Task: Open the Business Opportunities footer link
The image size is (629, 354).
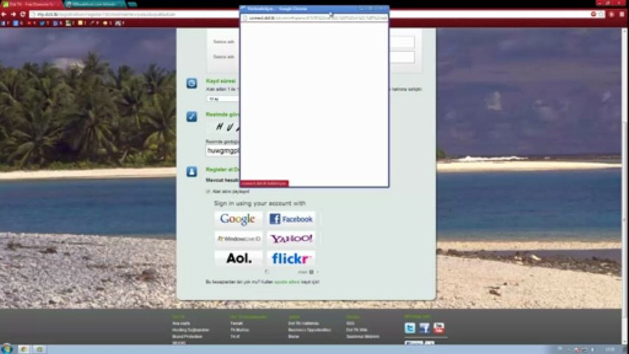Action: point(309,330)
